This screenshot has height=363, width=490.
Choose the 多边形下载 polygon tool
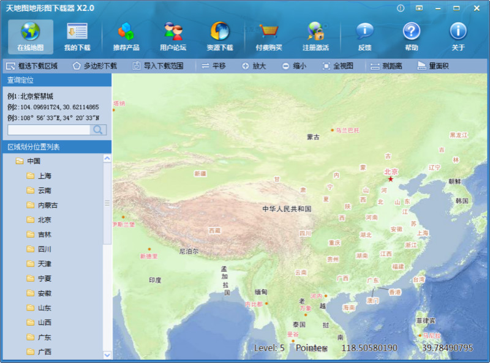click(94, 66)
